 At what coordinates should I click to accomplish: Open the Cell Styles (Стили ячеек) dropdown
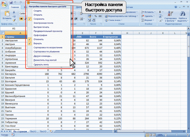(115, 20)
